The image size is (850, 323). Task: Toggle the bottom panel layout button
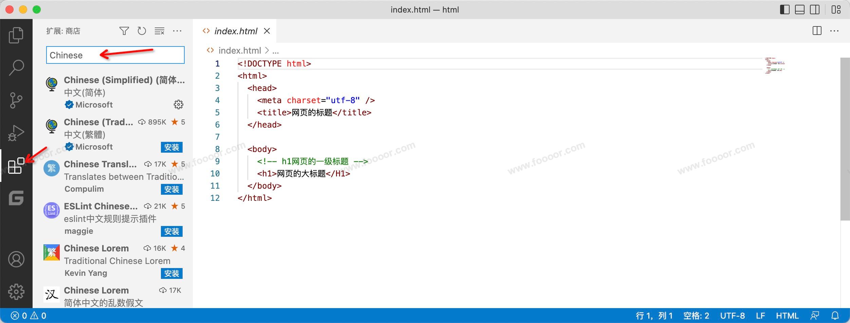pyautogui.click(x=800, y=9)
